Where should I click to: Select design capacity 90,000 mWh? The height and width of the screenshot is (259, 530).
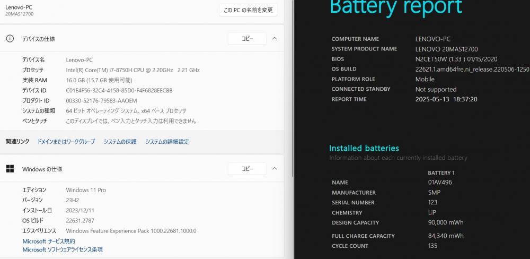[446, 222]
